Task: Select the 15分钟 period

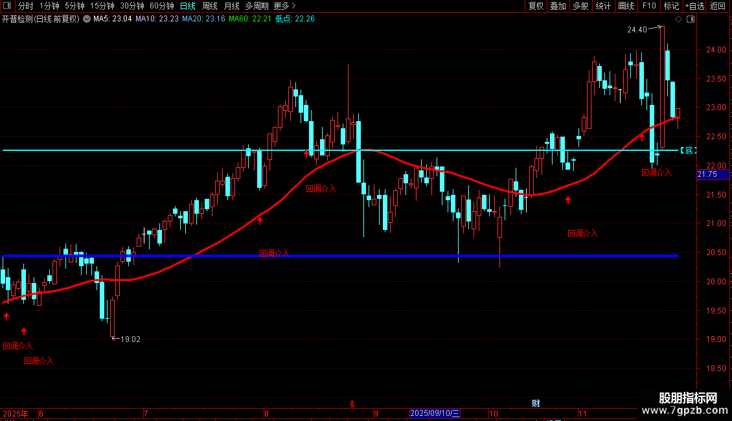Action: pos(102,6)
